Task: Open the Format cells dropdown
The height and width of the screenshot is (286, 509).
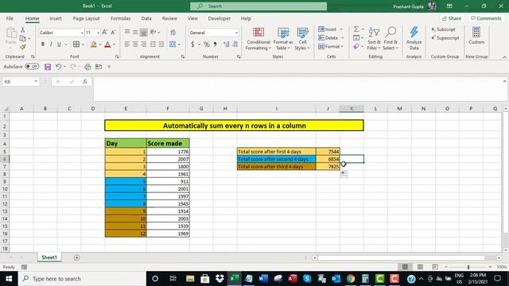Action: (330, 47)
